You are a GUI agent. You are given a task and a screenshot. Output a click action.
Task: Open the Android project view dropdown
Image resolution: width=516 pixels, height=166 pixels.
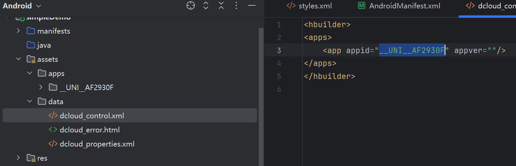pos(22,6)
